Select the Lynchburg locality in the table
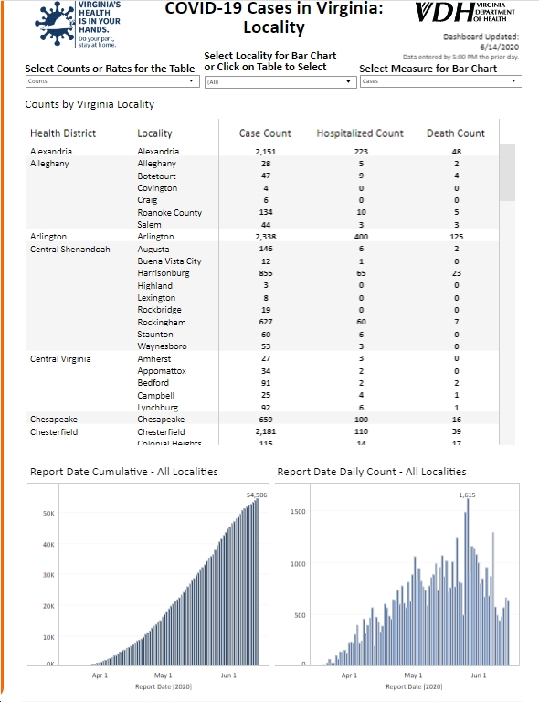 pos(157,408)
